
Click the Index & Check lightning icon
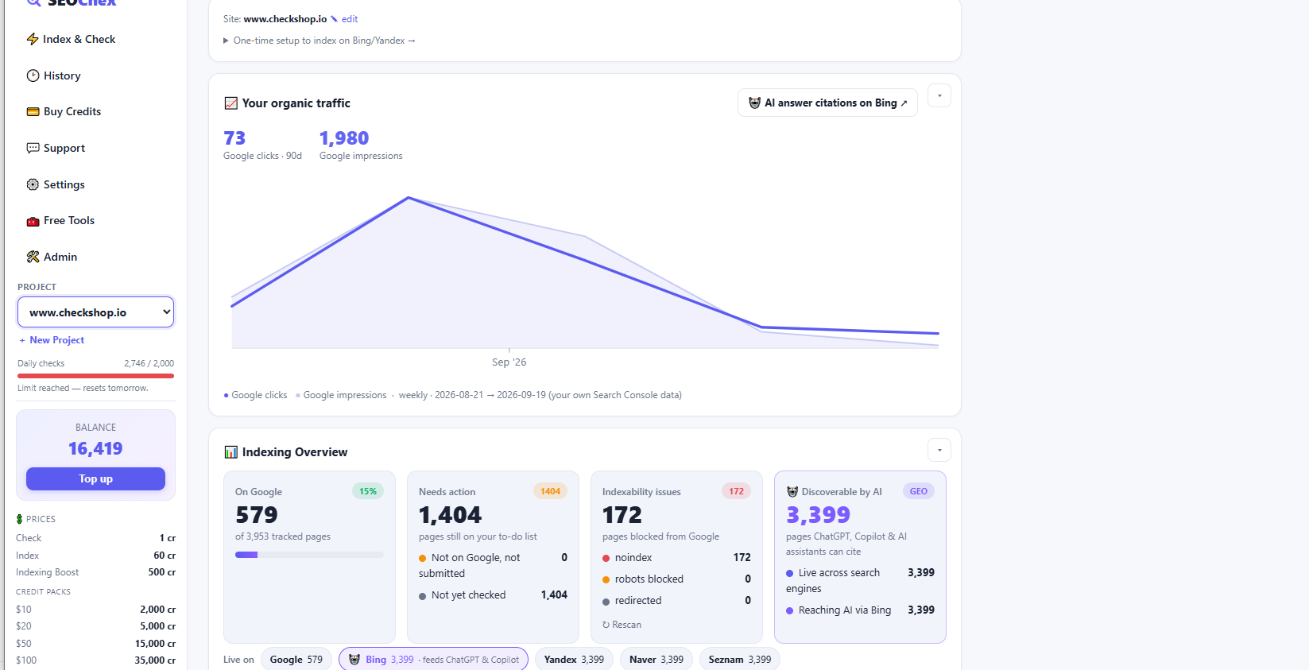click(33, 39)
